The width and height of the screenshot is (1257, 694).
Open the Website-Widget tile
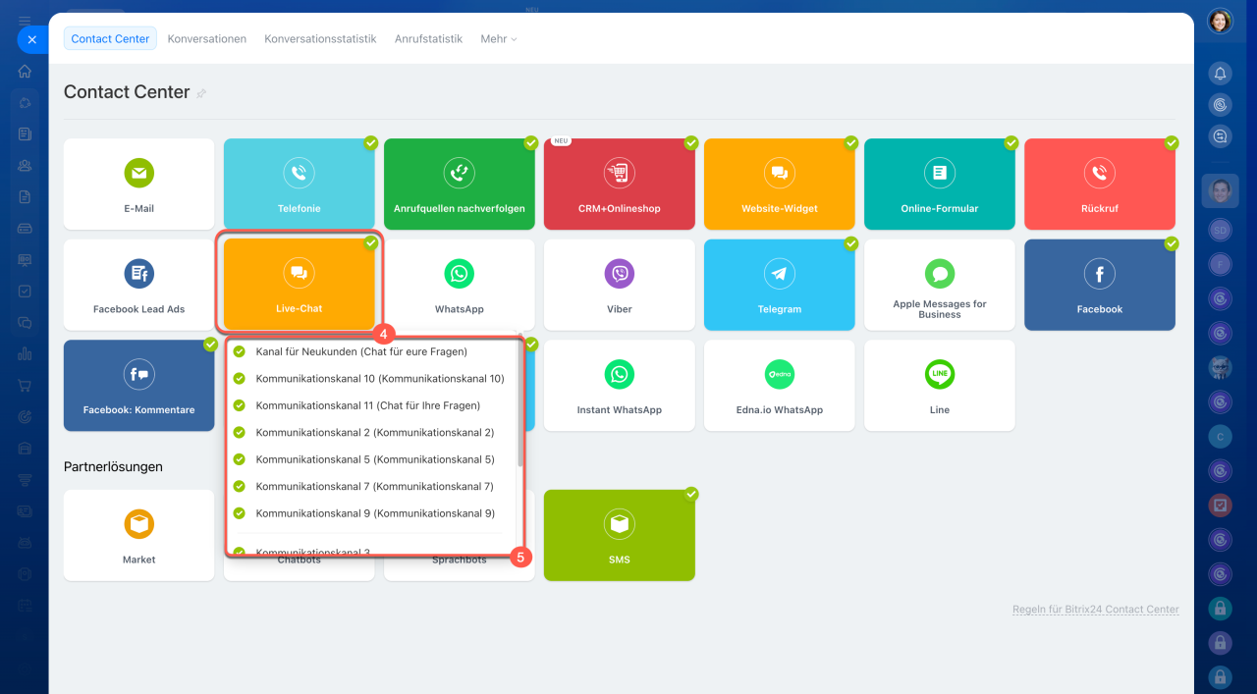coord(780,184)
